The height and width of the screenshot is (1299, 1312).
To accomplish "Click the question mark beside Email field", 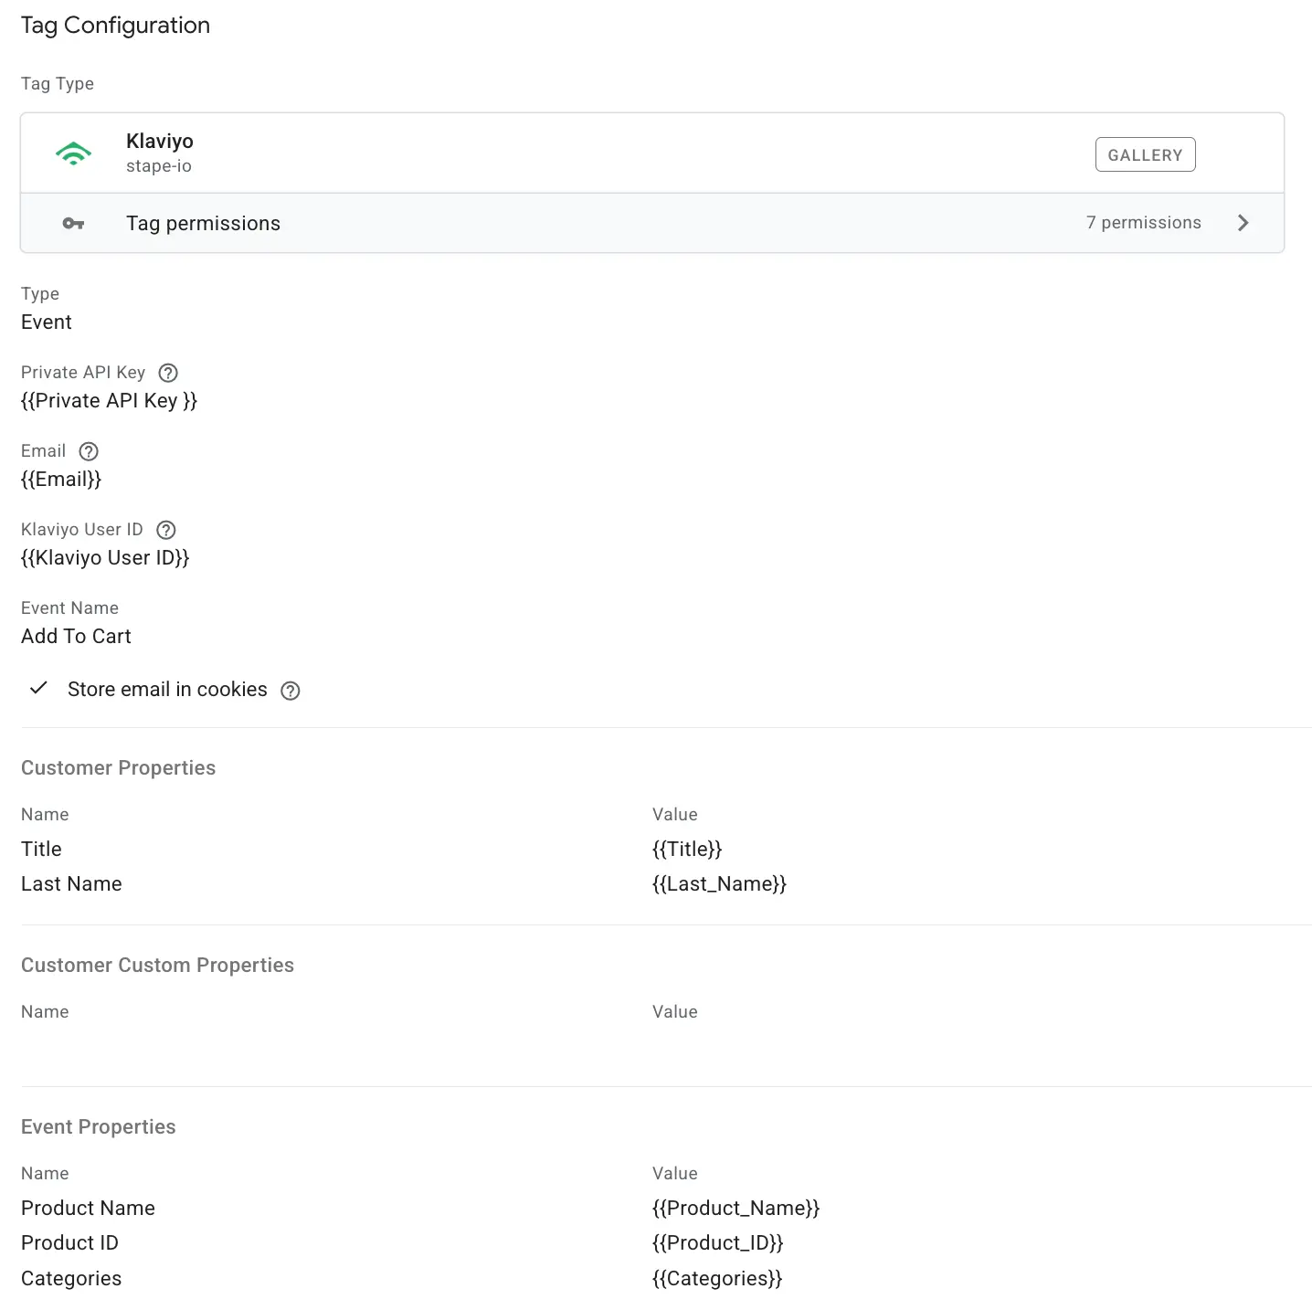I will [x=88, y=450].
